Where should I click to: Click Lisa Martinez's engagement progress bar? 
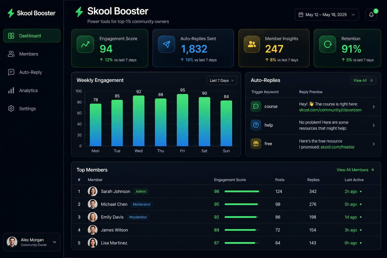pos(242,243)
